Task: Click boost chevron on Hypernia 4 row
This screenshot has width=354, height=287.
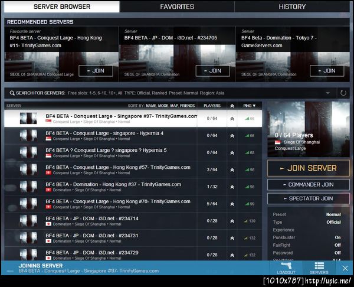Action: coord(232,136)
